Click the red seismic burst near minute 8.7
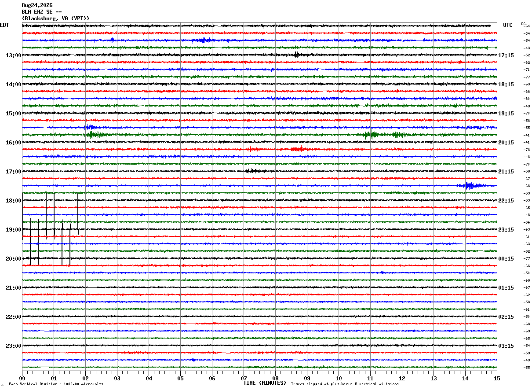 (x=298, y=150)
